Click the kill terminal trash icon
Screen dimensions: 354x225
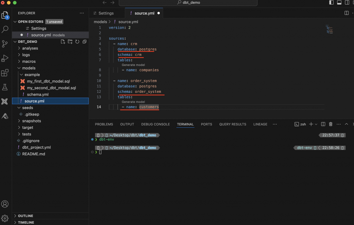pyautogui.click(x=330, y=124)
